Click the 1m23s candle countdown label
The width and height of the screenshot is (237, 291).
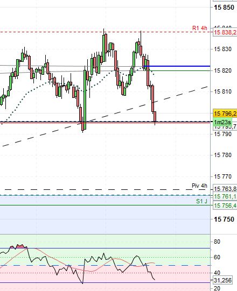click(x=222, y=122)
